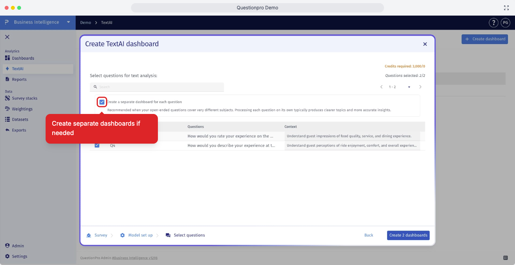Click the 'How would you describe your experience' question
Viewport: 515px width, 265px height.
pos(231,146)
